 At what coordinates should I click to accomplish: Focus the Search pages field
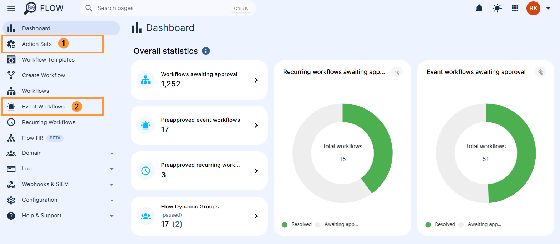point(162,8)
